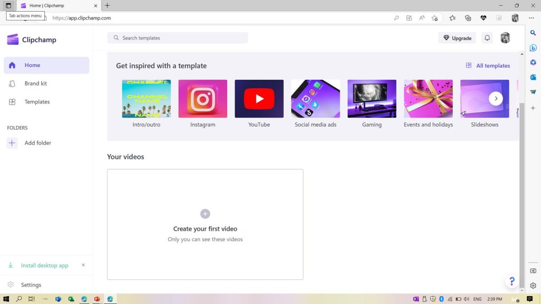Dismiss the Install desktop app prompt
This screenshot has height=304, width=541.
(x=83, y=265)
